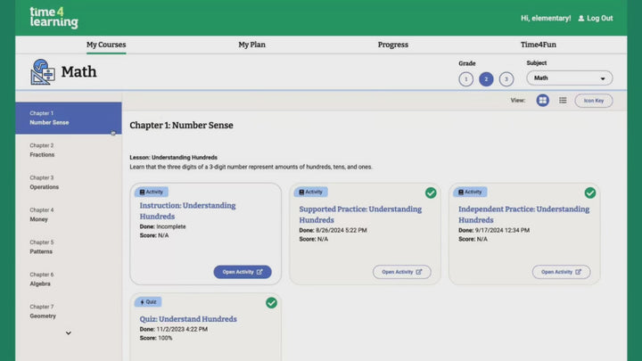Switch to grid view icon
Viewport: 642px width, 361px height.
[542, 100]
